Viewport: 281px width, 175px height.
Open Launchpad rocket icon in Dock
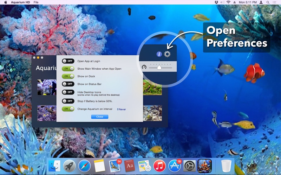click(70, 166)
